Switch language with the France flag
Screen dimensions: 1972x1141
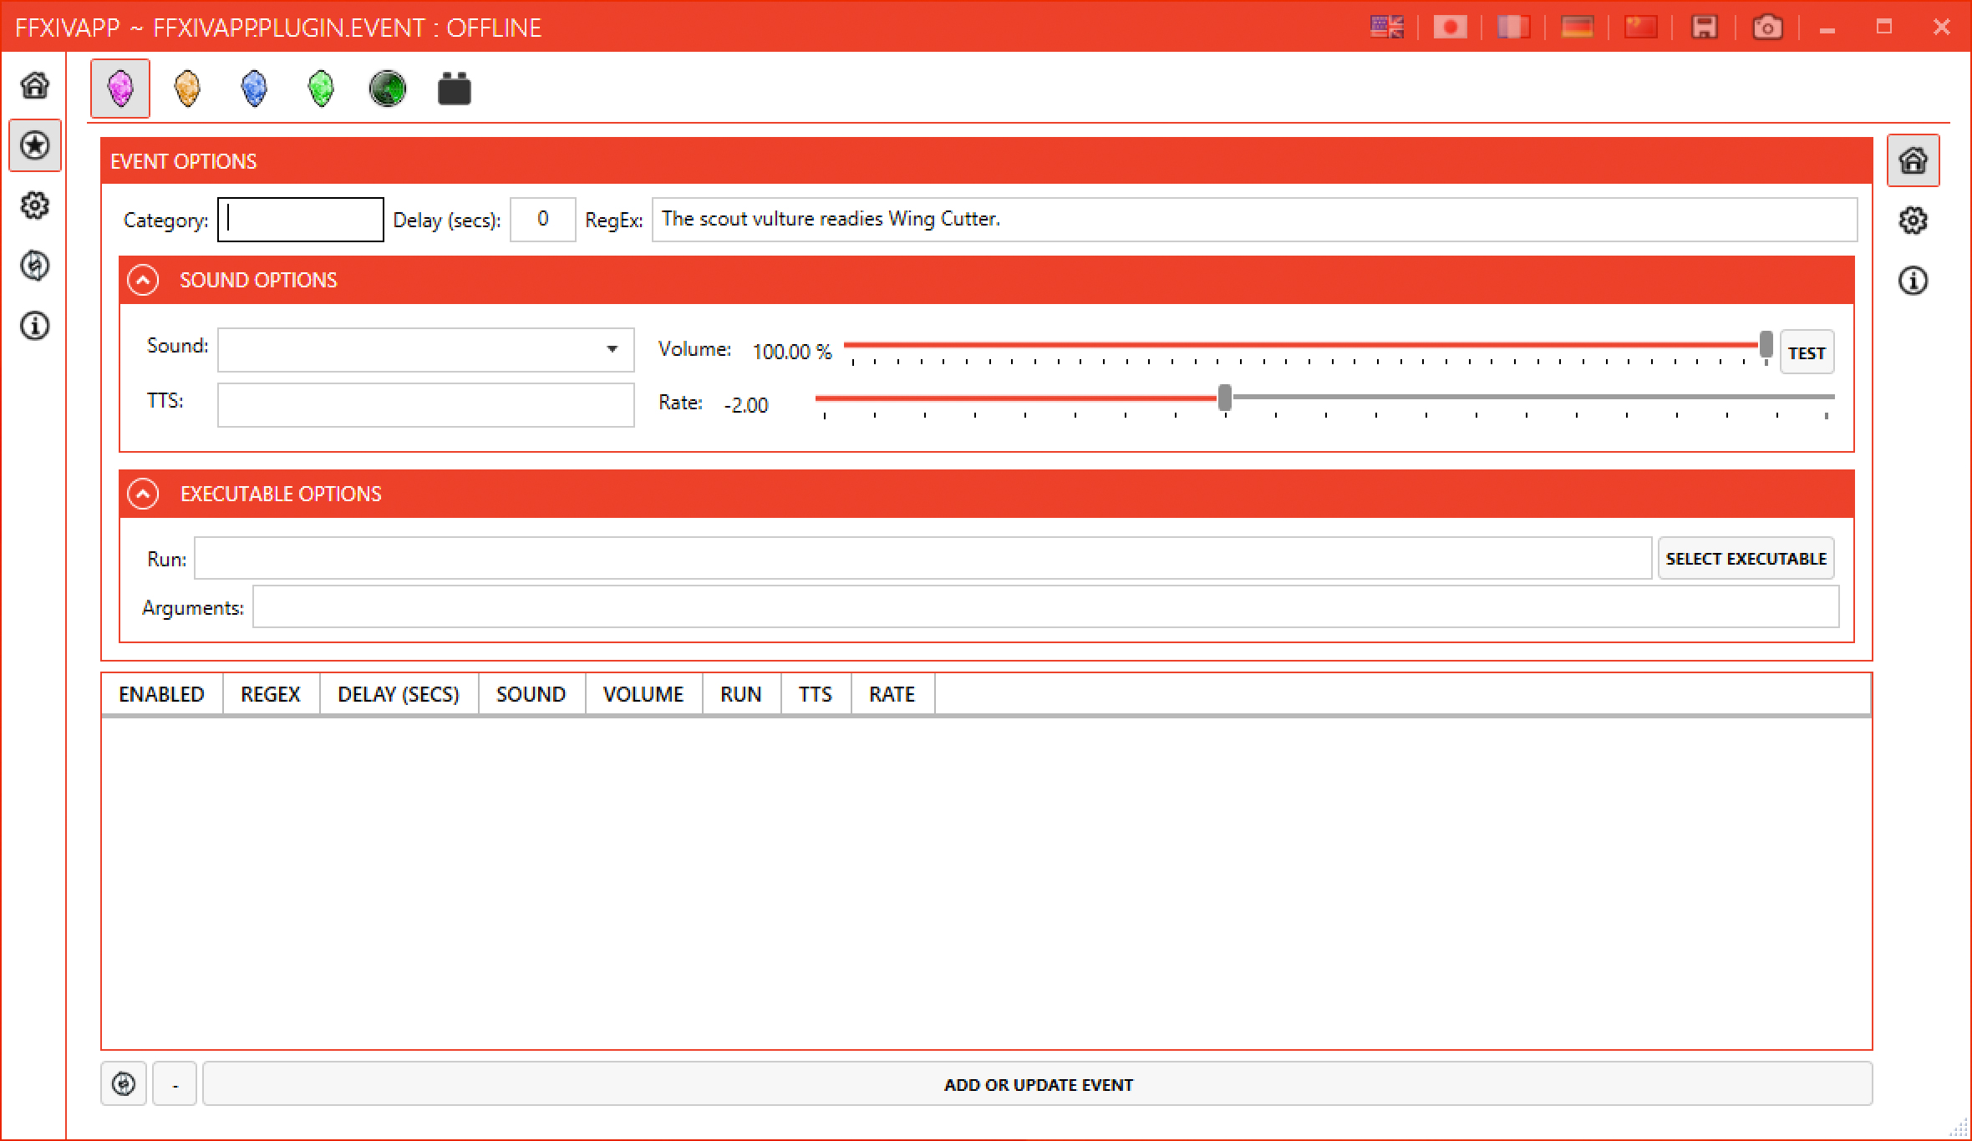tap(1513, 28)
